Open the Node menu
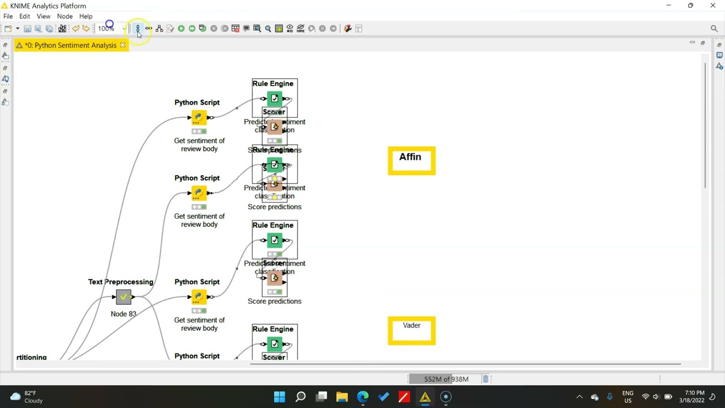Screen dimensions: 725x408 (65, 16)
